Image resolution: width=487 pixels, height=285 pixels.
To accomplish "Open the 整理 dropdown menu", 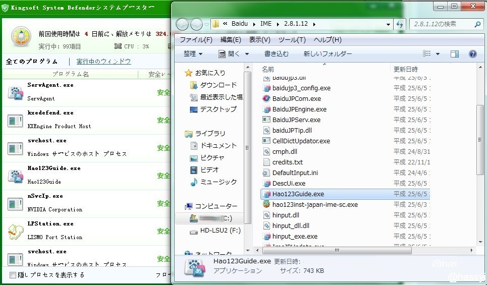I will (193, 53).
